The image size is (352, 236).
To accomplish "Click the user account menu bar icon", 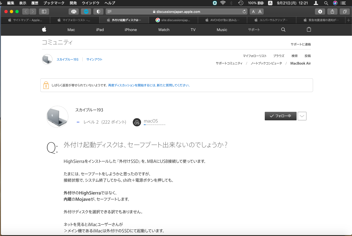I will click(316, 3).
